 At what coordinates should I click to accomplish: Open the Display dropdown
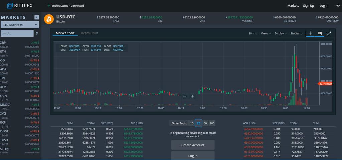pyautogui.click(x=281, y=34)
